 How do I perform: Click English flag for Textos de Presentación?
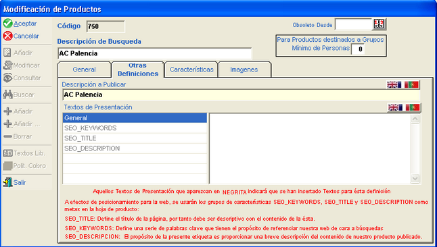tap(395, 107)
